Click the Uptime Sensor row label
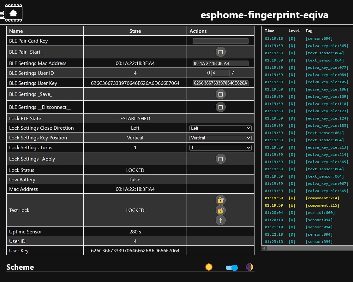 tap(26, 232)
